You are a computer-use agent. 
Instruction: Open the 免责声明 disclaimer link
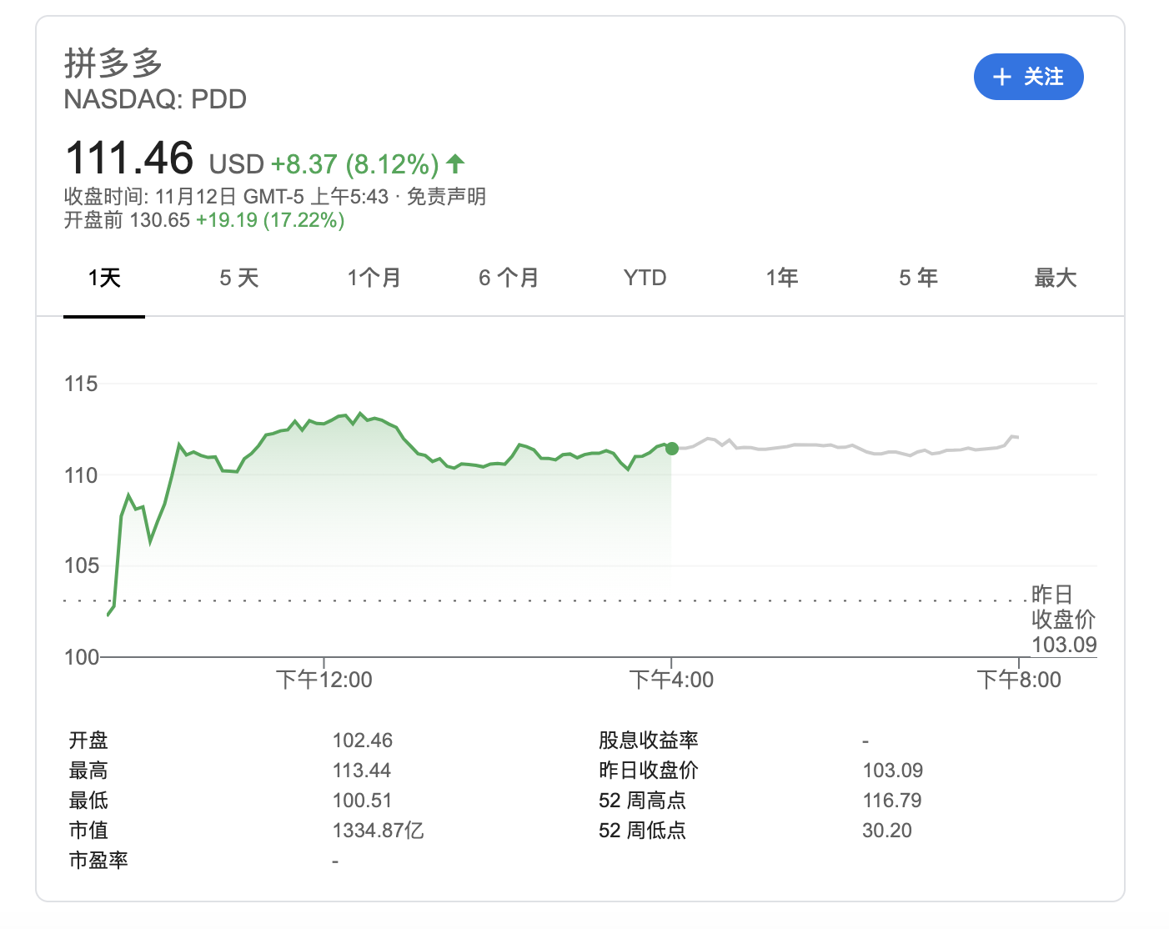point(446,197)
